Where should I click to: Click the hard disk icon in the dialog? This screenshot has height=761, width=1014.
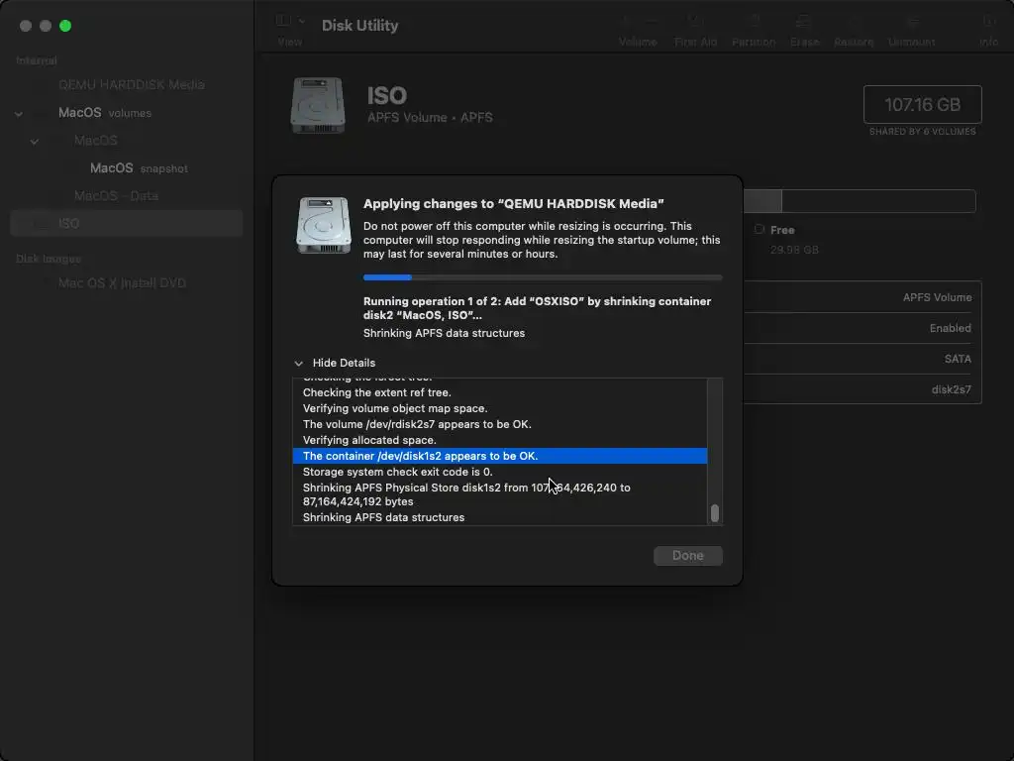pyautogui.click(x=324, y=225)
